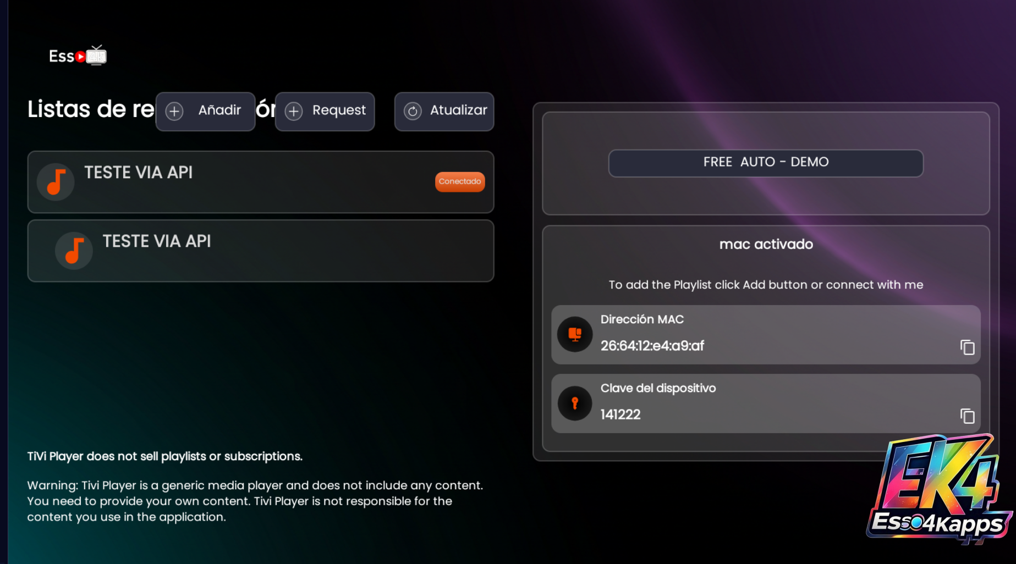Click the 'mac activado' status heading
This screenshot has width=1016, height=564.
tap(766, 244)
